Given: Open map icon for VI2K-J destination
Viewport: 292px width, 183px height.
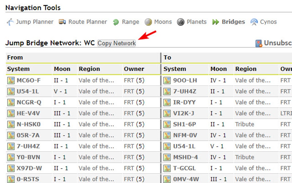Looking at the screenshot, I should (x=167, y=114).
